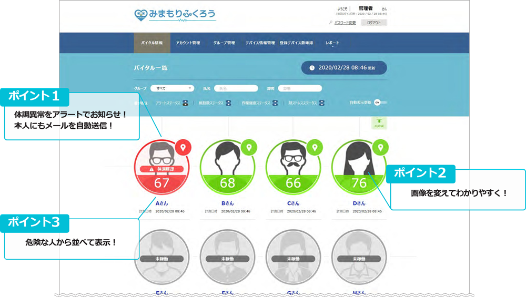Open Dさん's female avatar card
Image resolution: width=526 pixels, height=297 pixels.
359,167
